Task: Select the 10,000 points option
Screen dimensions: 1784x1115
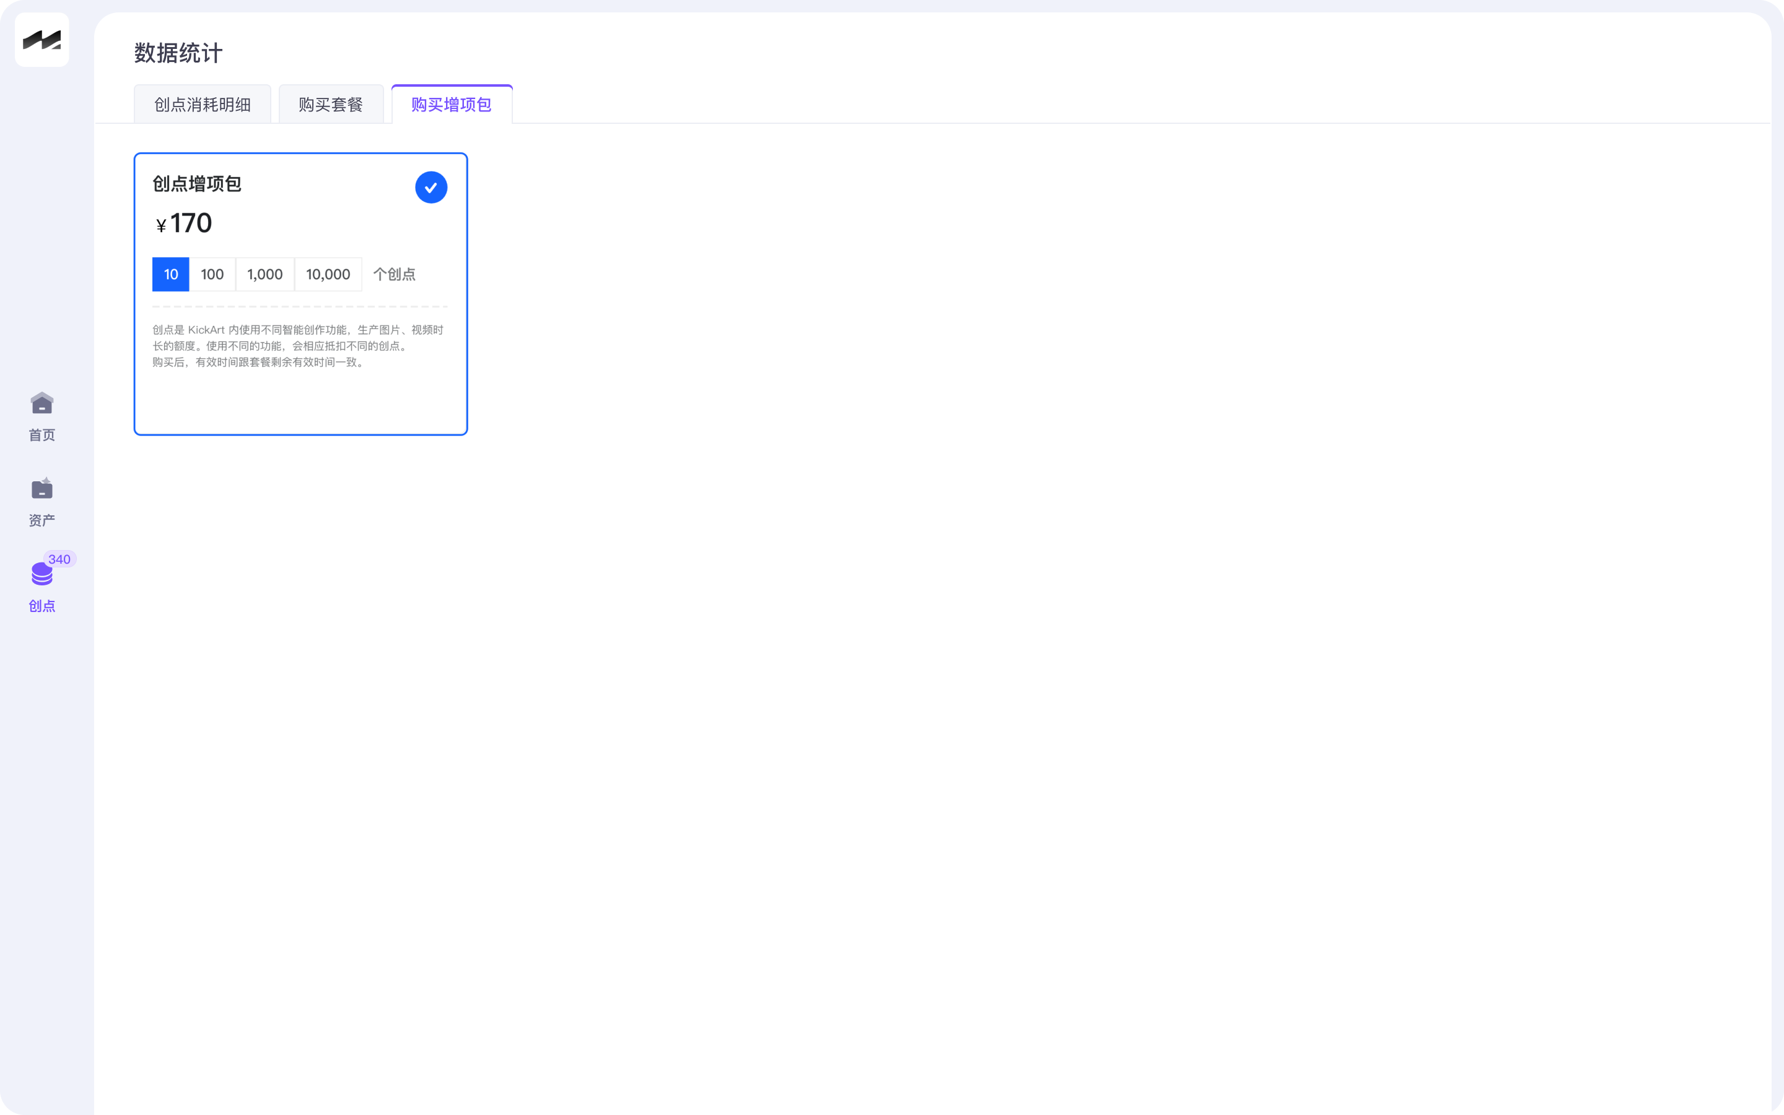Action: (x=328, y=274)
